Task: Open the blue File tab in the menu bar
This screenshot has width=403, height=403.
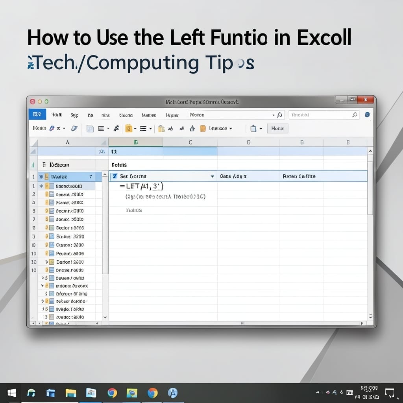Action: coord(37,114)
